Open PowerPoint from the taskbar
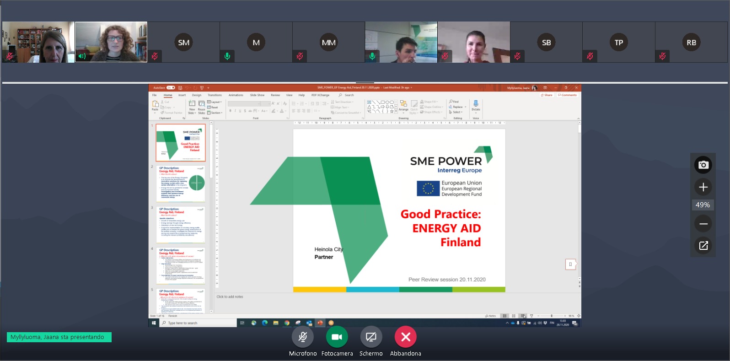The image size is (730, 361). point(320,323)
